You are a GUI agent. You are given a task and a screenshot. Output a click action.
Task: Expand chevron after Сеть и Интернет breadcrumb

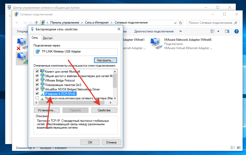(x=112, y=23)
